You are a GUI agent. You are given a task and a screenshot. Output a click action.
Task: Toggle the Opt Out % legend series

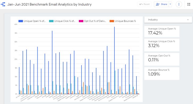[92, 21]
